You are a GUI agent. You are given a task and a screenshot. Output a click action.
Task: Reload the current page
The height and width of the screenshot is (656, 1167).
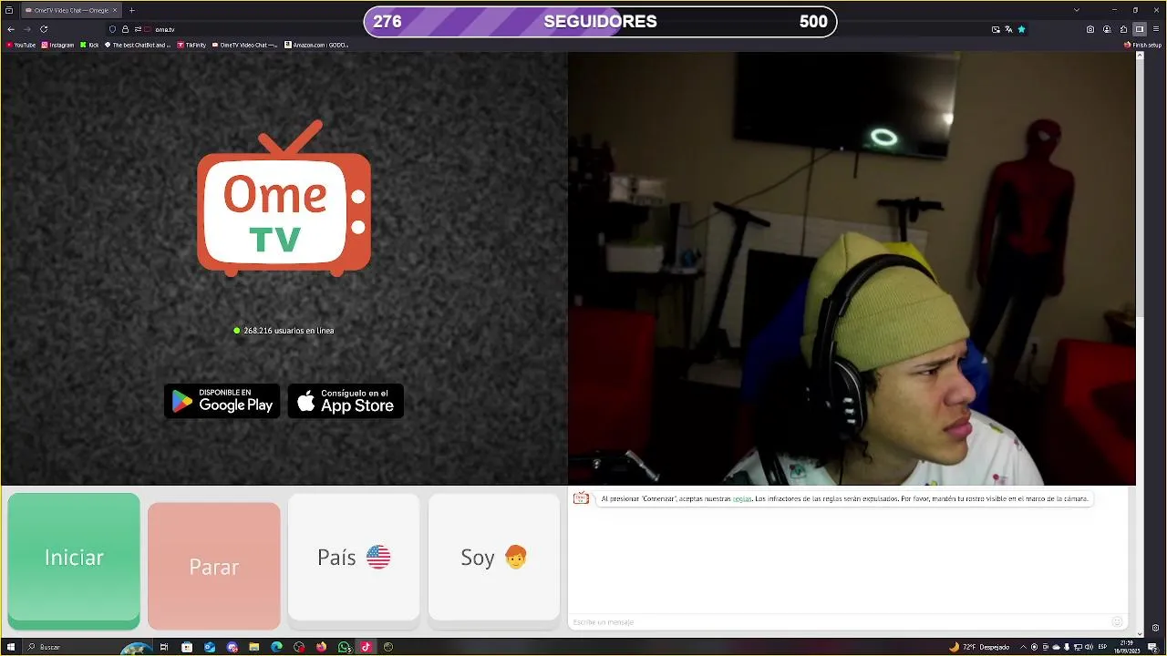click(44, 29)
